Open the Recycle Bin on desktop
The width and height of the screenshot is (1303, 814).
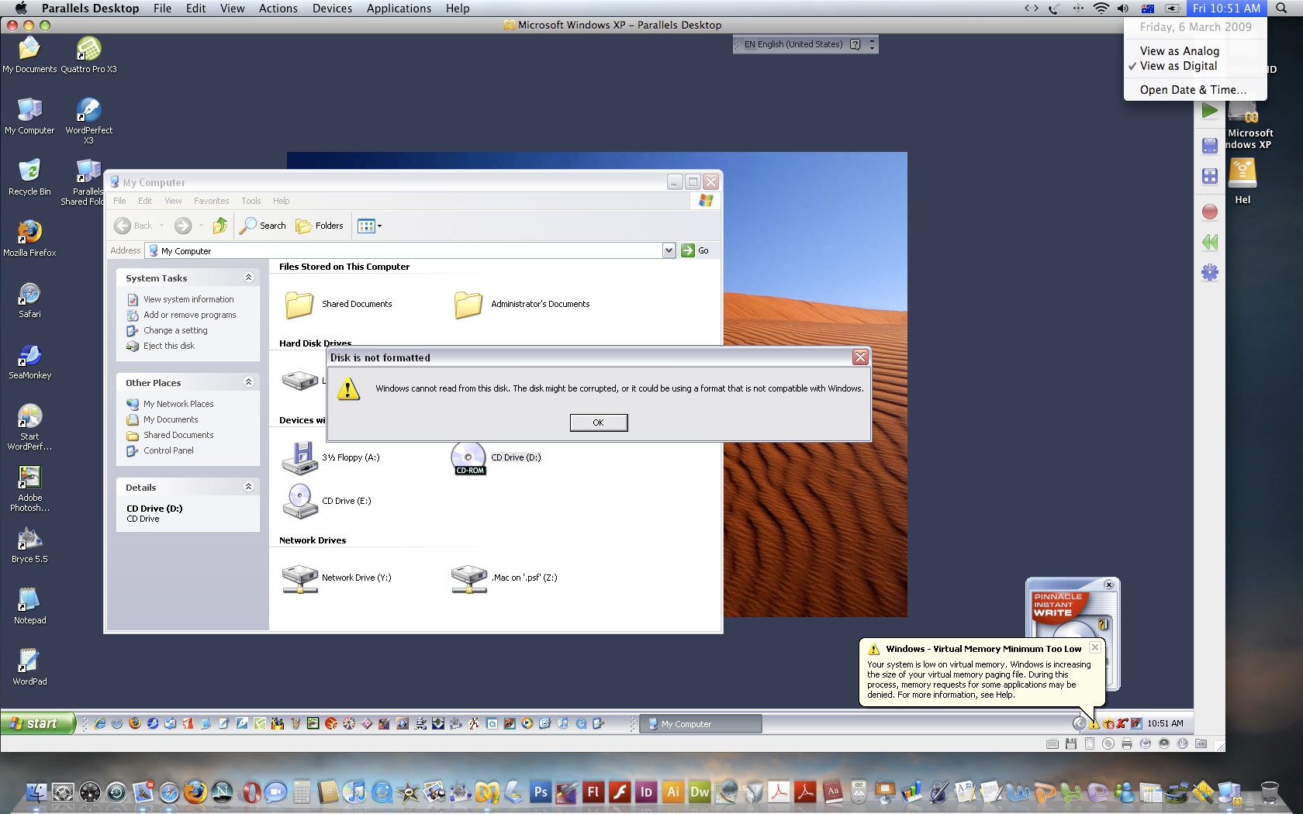pyautogui.click(x=29, y=171)
